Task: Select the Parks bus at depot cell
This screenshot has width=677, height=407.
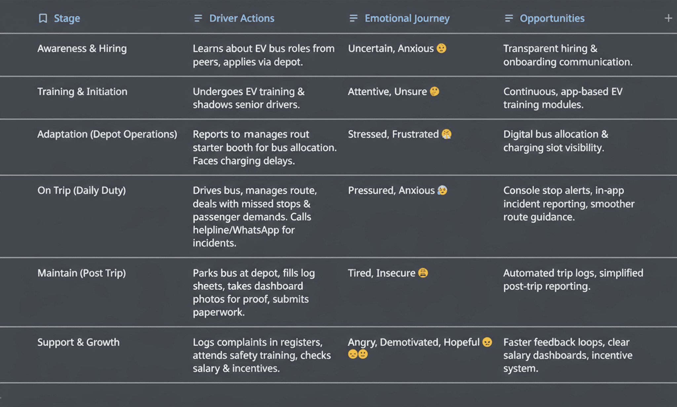Action: (254, 292)
